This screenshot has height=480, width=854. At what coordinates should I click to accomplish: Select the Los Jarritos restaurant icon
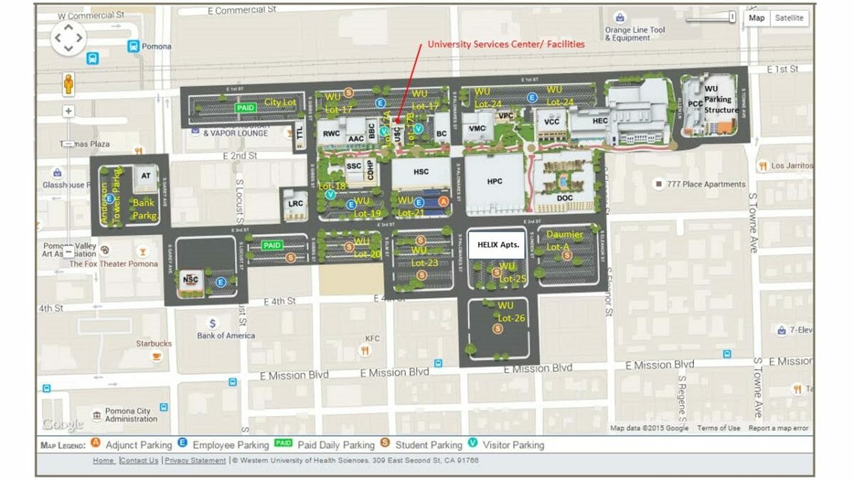(762, 166)
